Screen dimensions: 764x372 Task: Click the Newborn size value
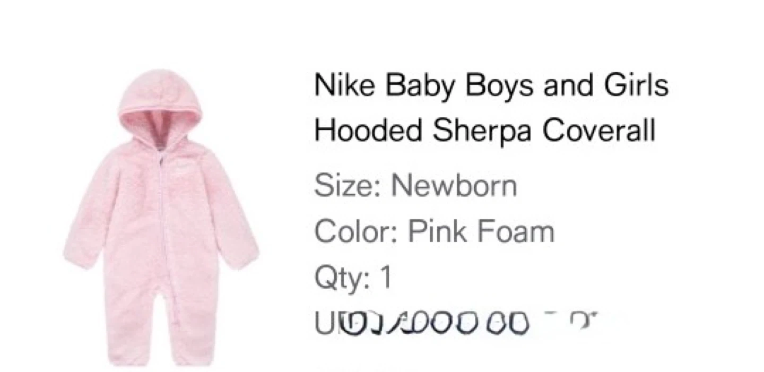454,186
